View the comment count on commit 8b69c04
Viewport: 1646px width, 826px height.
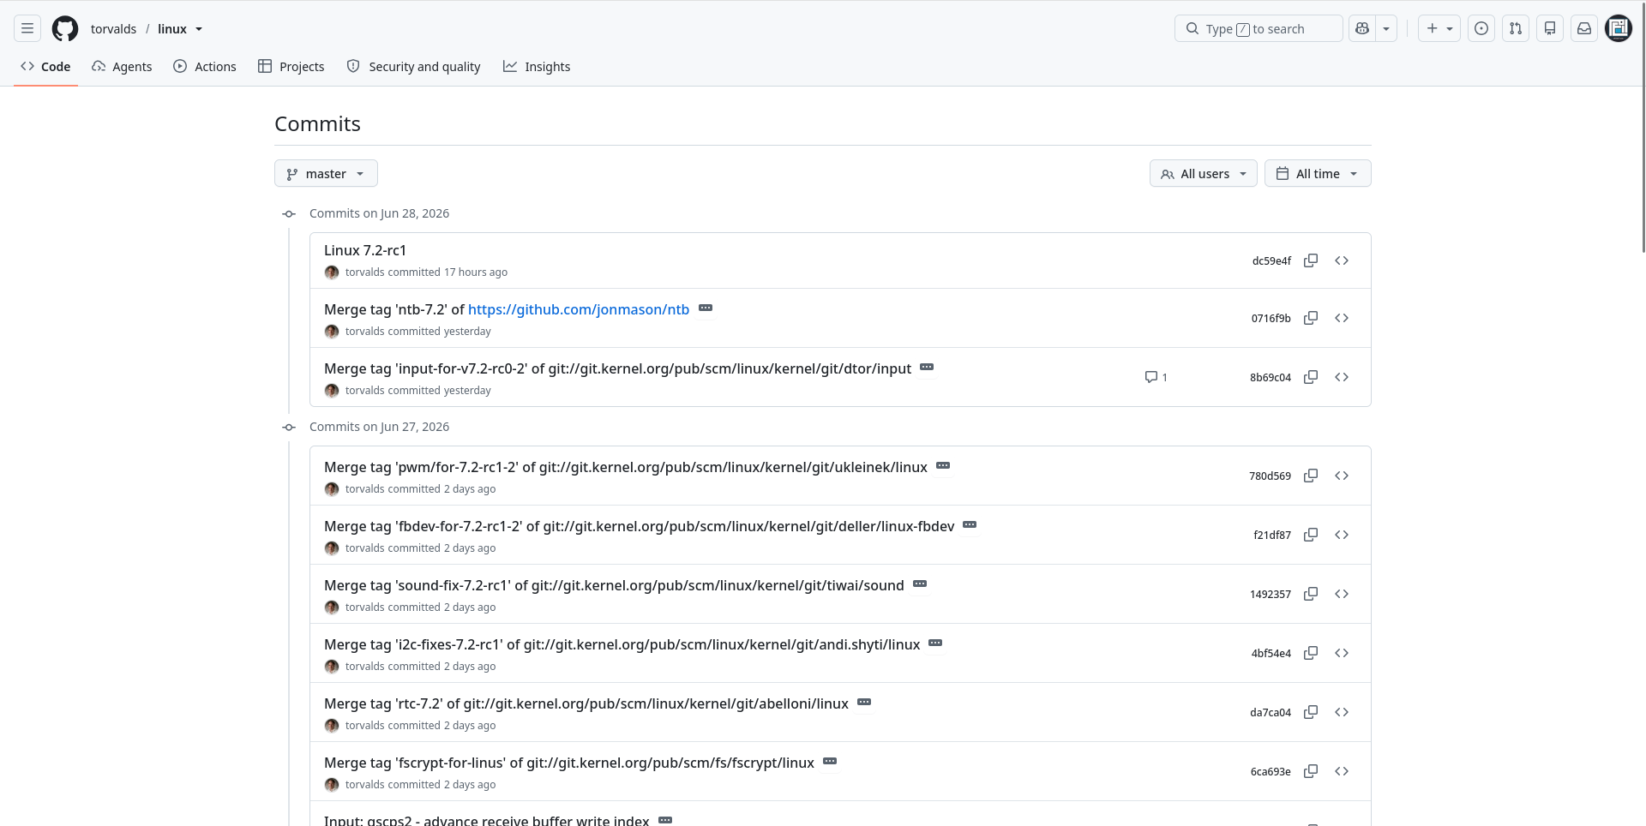point(1156,377)
